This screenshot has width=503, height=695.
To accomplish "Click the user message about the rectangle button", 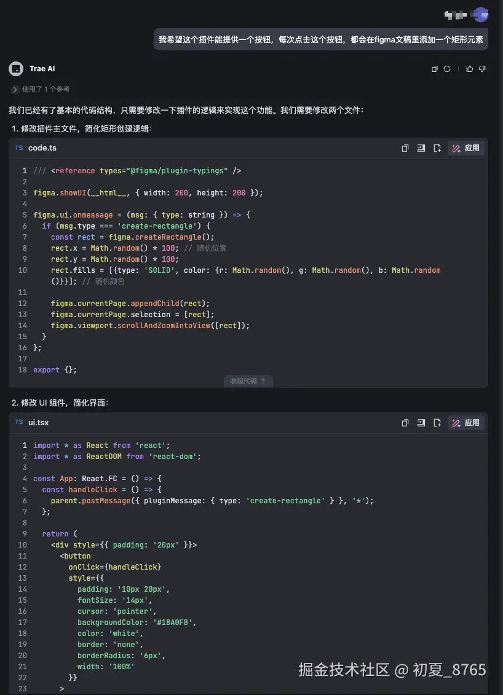I will (x=321, y=39).
